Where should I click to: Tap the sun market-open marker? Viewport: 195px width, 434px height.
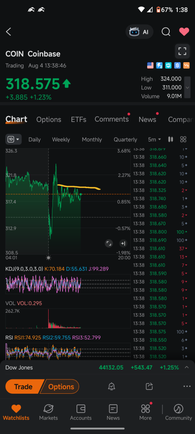[x=49, y=258]
